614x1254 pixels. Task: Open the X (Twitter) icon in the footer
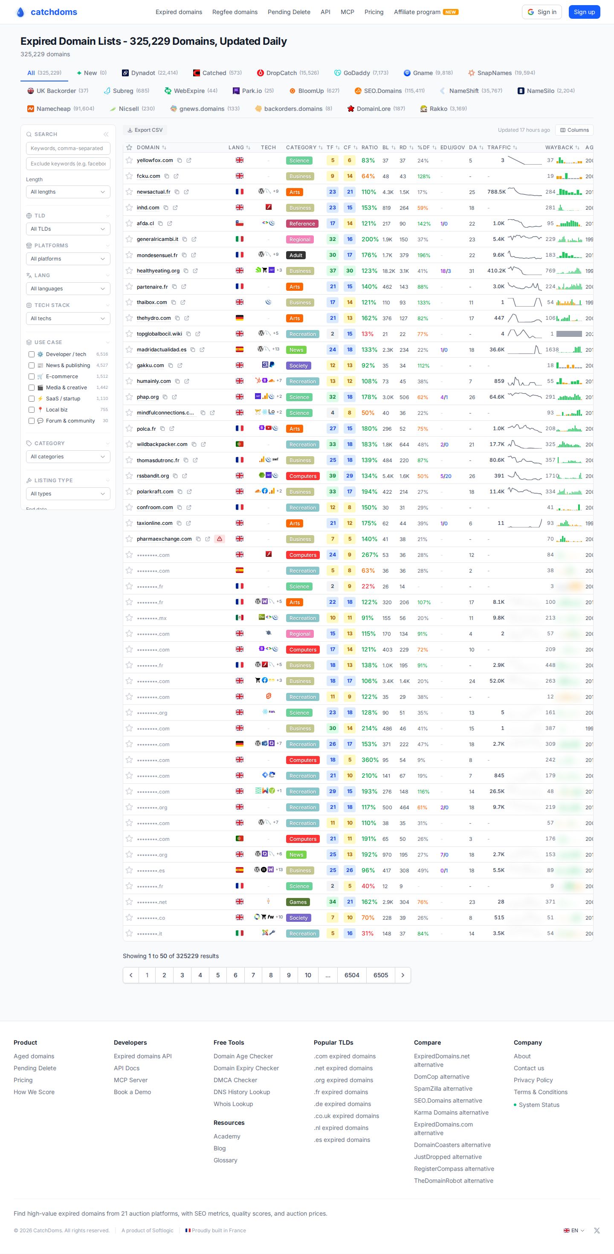pos(597,1230)
